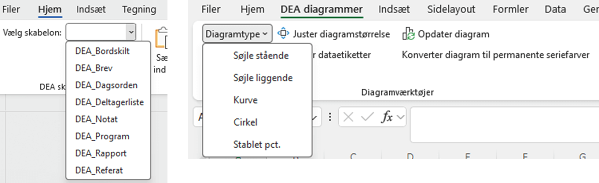
Task: Click the Juster diagramstørrelse icon
Action: (283, 34)
